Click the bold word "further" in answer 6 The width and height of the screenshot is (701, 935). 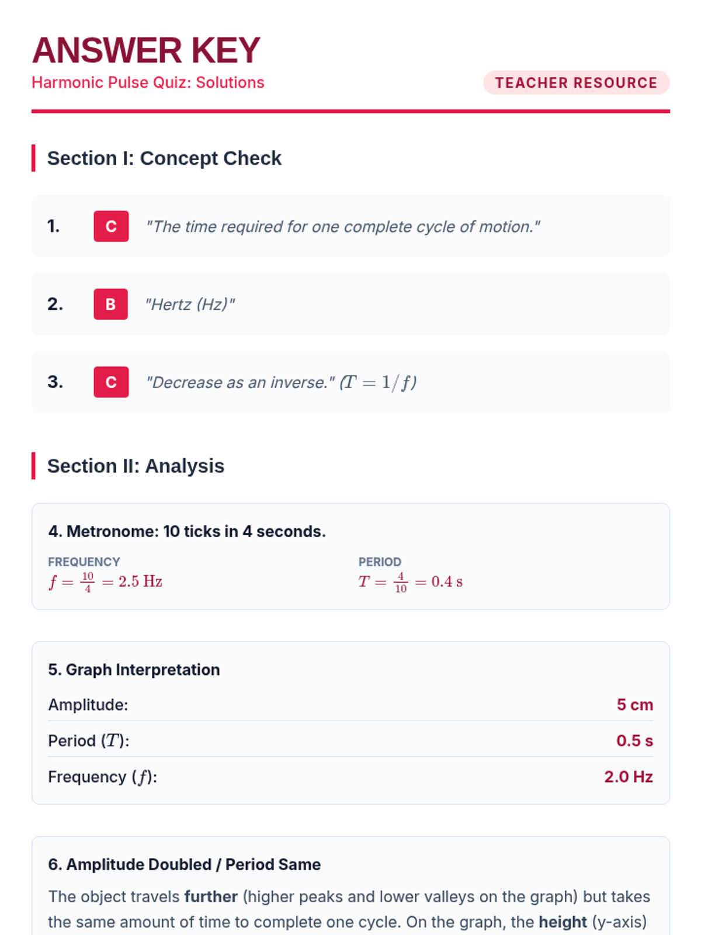point(211,896)
